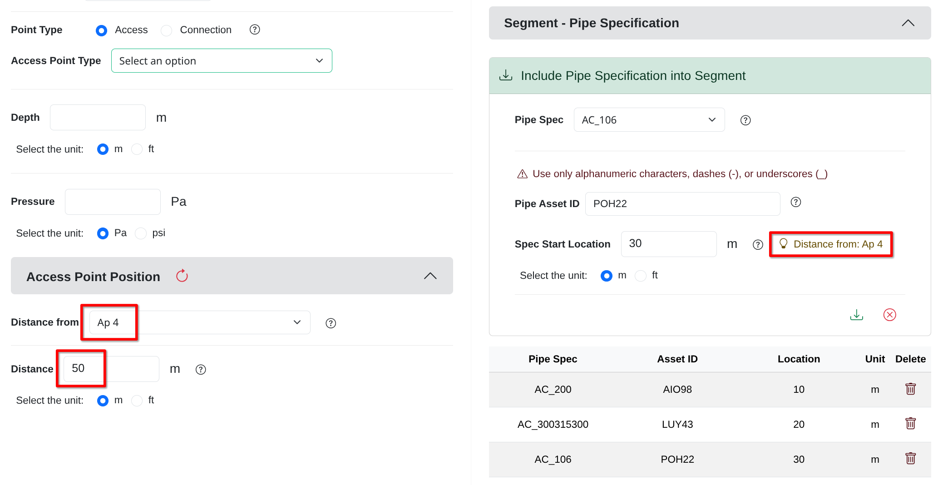The height and width of the screenshot is (485, 938).
Task: Click Location column header
Action: pos(799,359)
